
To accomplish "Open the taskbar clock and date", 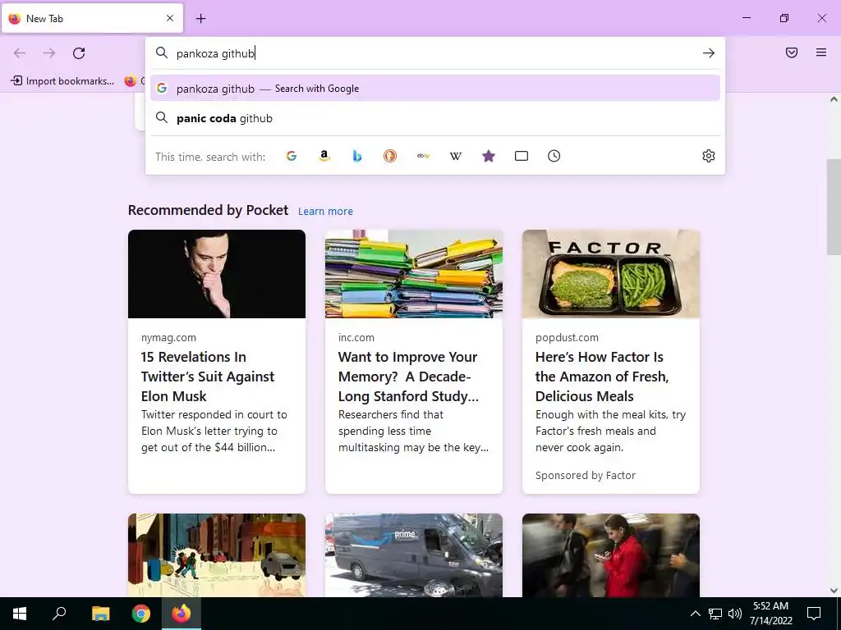I will [x=770, y=614].
